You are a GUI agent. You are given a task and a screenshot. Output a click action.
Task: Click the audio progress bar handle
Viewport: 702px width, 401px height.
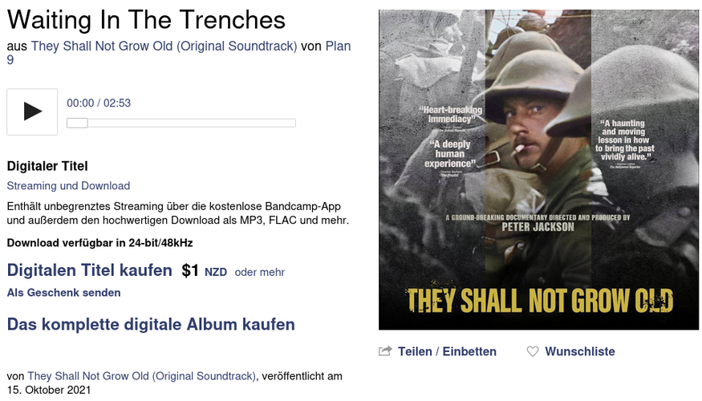(77, 123)
